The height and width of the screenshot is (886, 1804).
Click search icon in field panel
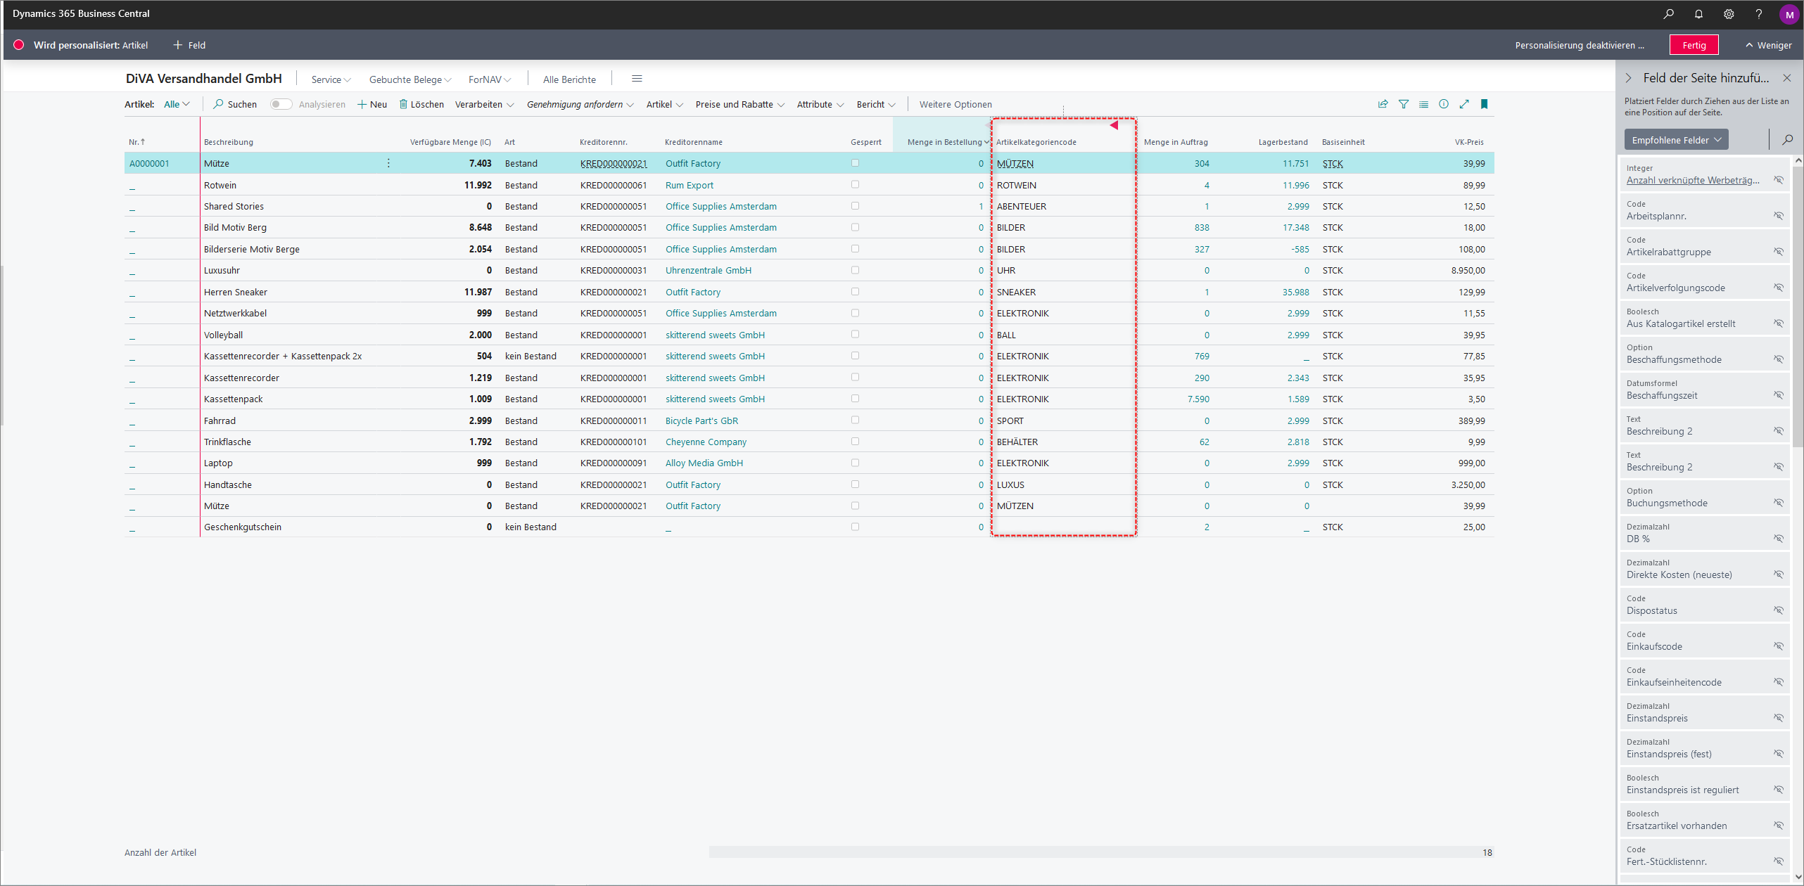pos(1787,140)
